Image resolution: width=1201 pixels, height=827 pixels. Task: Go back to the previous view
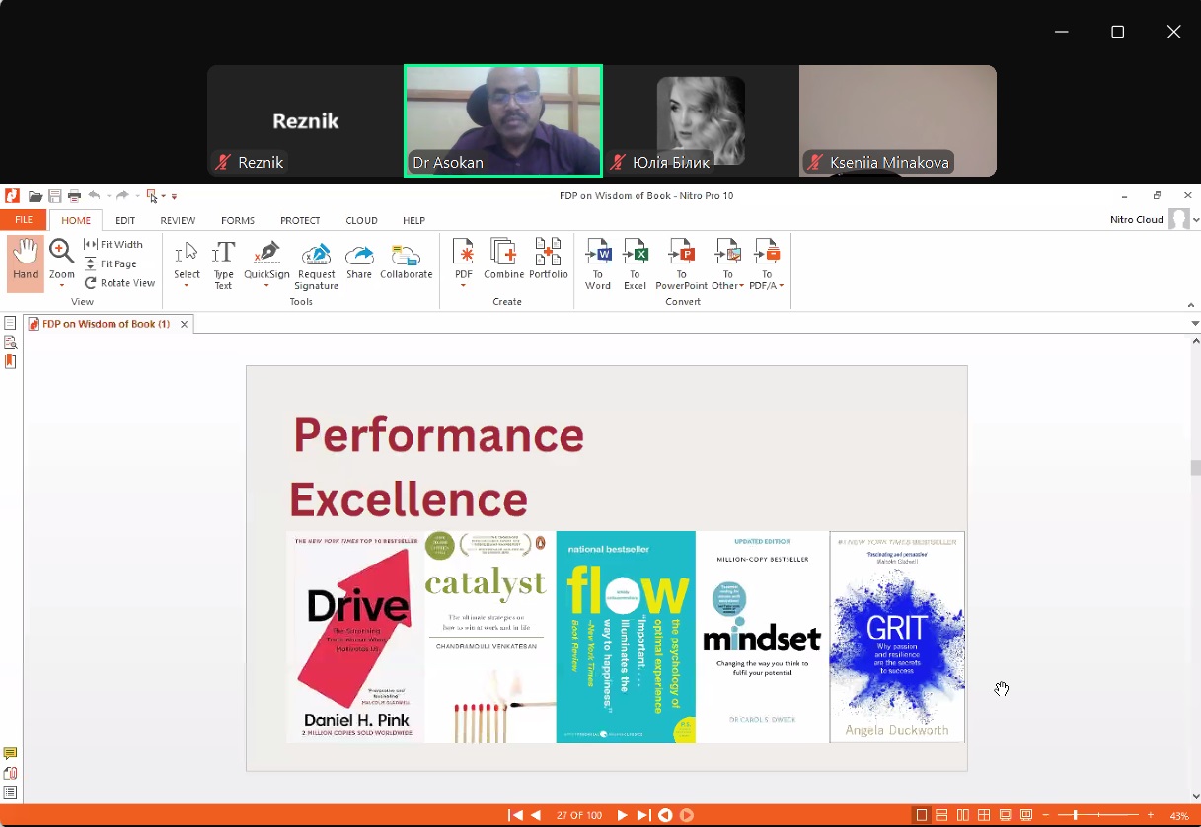pos(665,815)
